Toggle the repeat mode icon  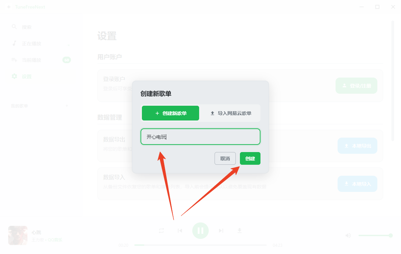[x=161, y=231]
